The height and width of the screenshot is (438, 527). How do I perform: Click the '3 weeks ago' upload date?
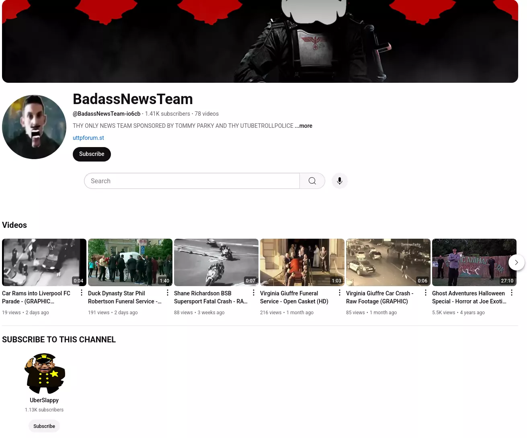pyautogui.click(x=211, y=313)
